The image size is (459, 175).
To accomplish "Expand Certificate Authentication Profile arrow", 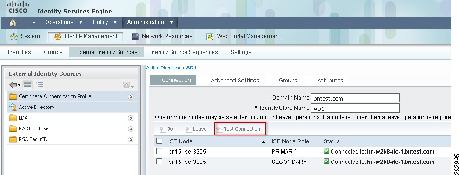I will tap(131, 97).
